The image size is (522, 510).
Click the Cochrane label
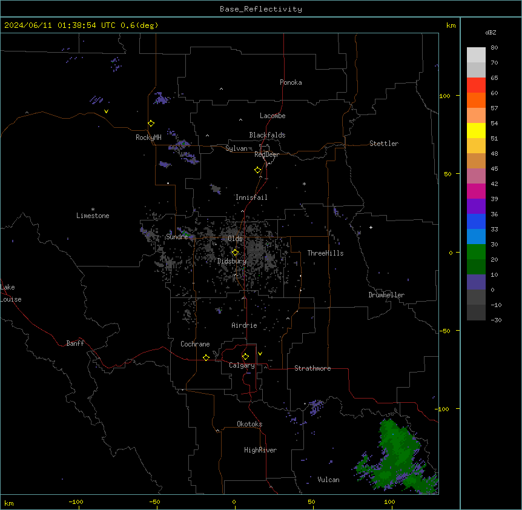pyautogui.click(x=195, y=344)
